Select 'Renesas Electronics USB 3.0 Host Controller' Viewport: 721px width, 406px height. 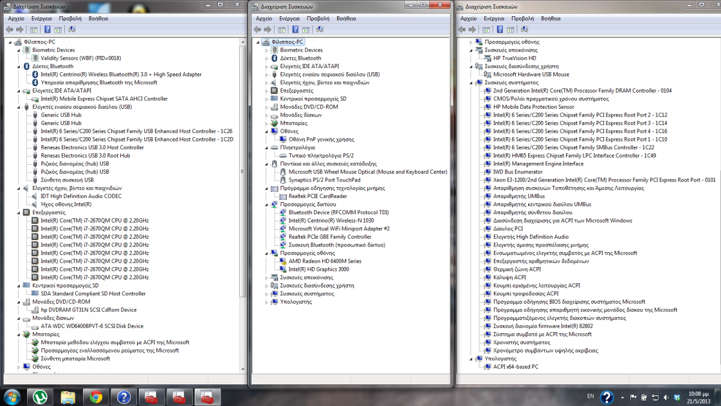[x=93, y=147]
